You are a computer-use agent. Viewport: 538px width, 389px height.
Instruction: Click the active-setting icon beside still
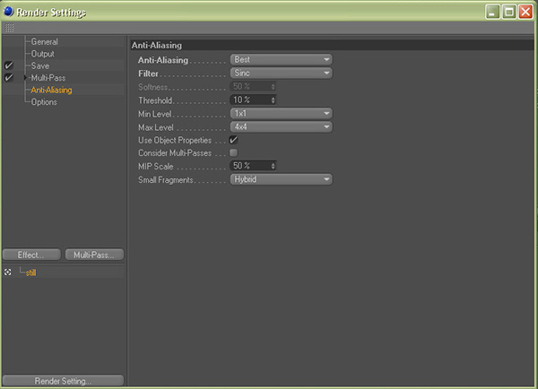[8, 272]
